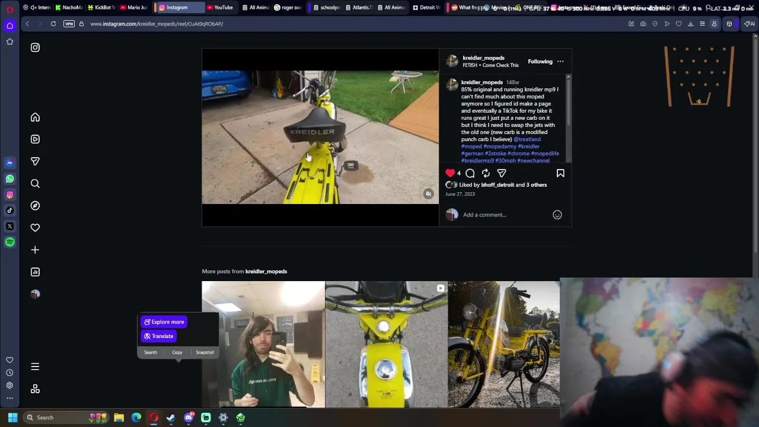Open the sunlit yellow moped thumbnail

pyautogui.click(x=503, y=345)
